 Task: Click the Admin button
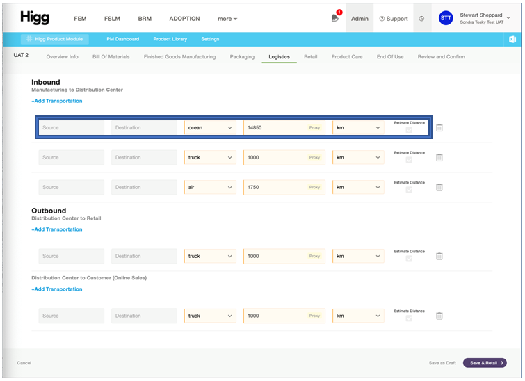[360, 19]
